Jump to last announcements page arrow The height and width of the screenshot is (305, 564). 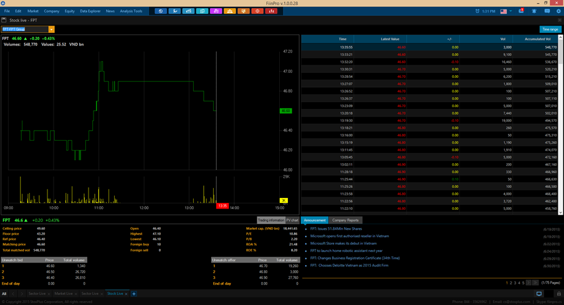[x=535, y=283]
